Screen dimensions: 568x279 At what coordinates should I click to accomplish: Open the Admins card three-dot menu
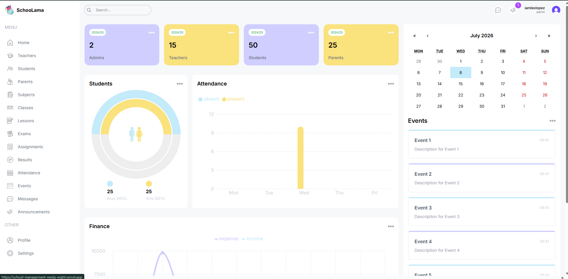pos(152,33)
